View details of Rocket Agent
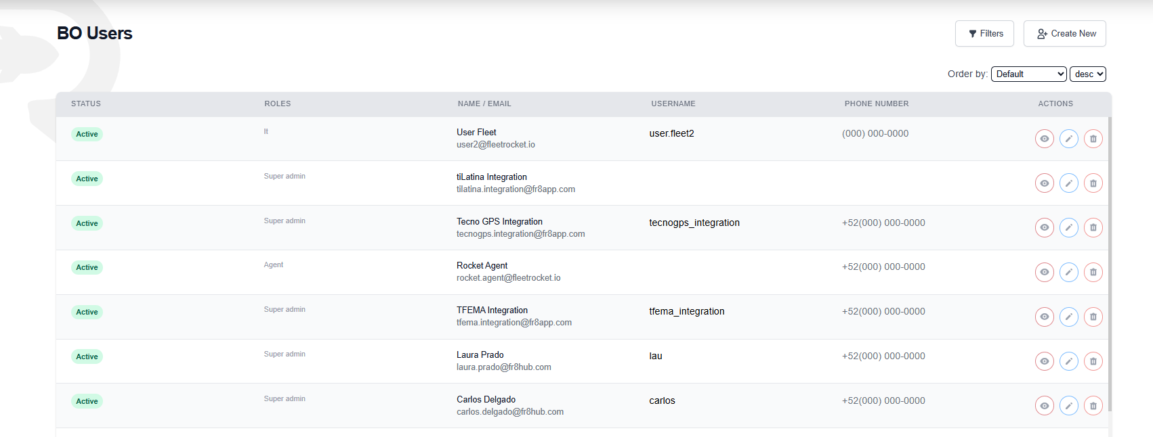The height and width of the screenshot is (437, 1153). click(1045, 272)
